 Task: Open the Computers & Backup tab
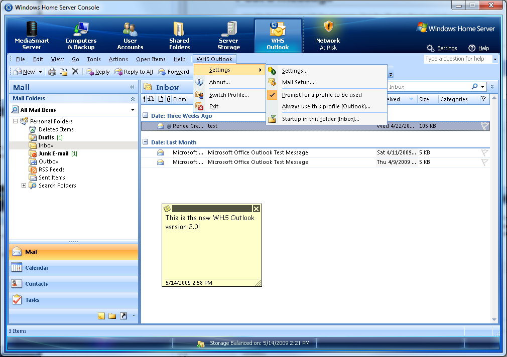point(81,36)
